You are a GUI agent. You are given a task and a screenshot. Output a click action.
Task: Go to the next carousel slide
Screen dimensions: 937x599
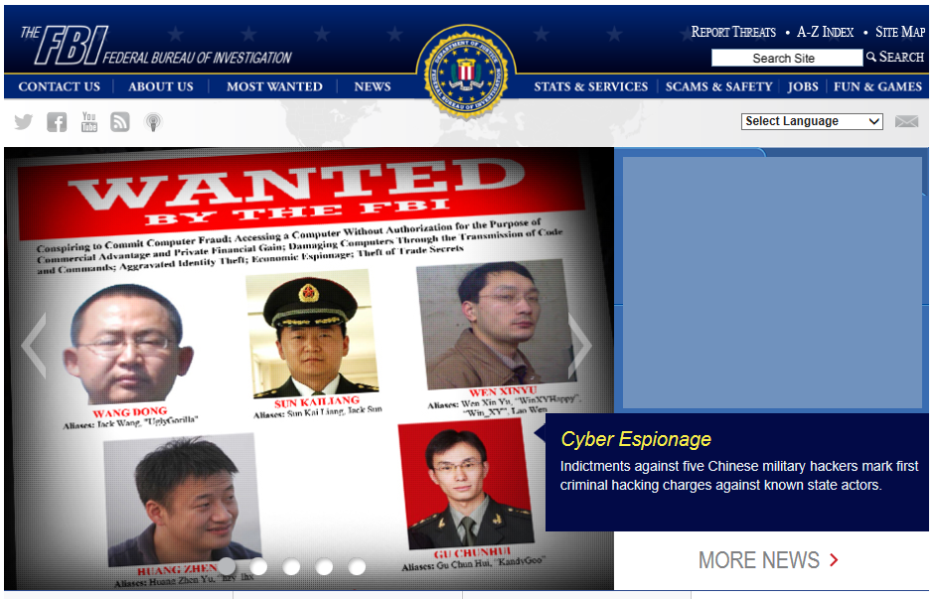coord(579,345)
